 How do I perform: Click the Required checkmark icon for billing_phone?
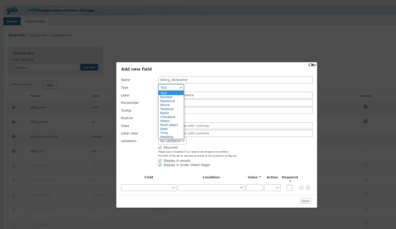click(x=365, y=121)
